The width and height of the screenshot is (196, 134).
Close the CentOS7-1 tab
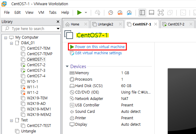tap(156, 24)
